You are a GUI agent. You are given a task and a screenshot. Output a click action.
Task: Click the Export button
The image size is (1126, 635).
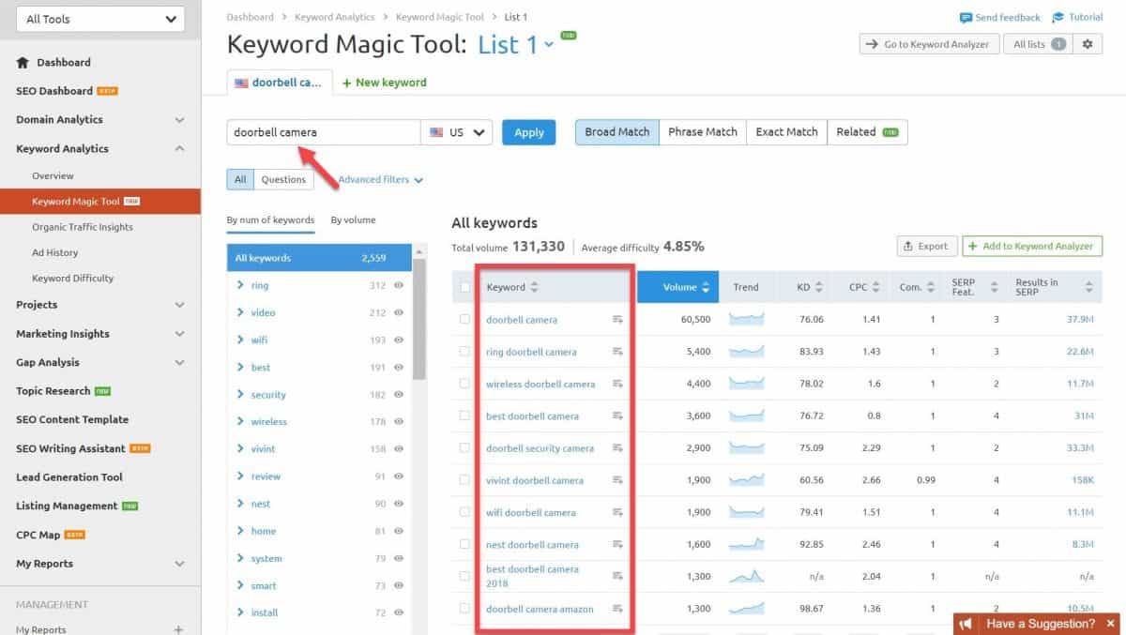(x=927, y=246)
